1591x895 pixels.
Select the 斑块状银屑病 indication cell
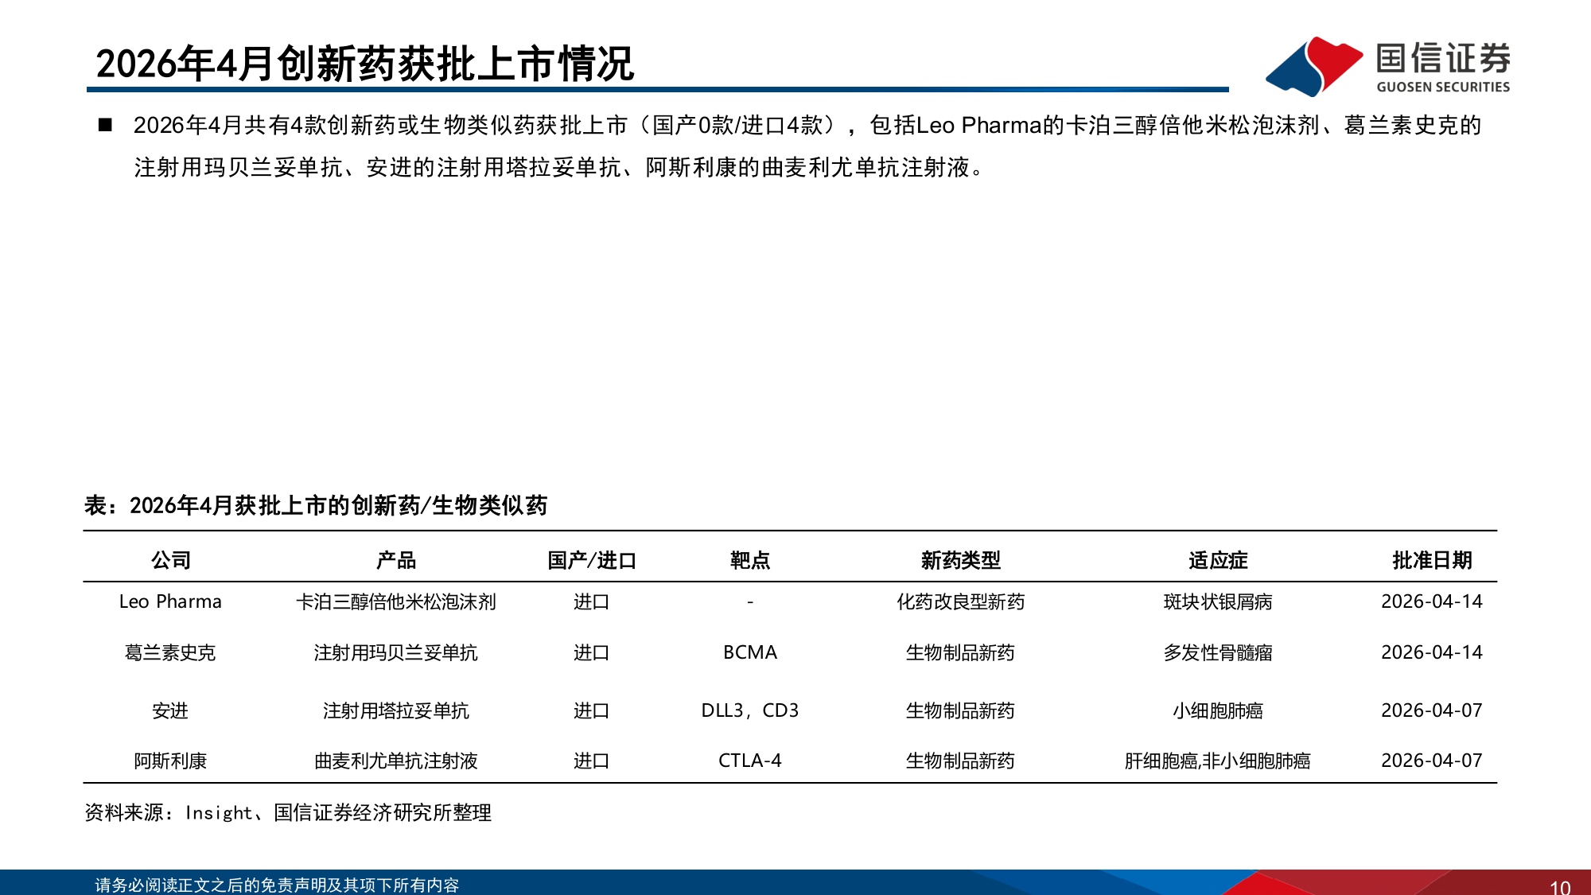point(1218,601)
